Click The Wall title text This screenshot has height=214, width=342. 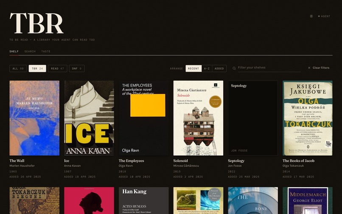(x=17, y=161)
